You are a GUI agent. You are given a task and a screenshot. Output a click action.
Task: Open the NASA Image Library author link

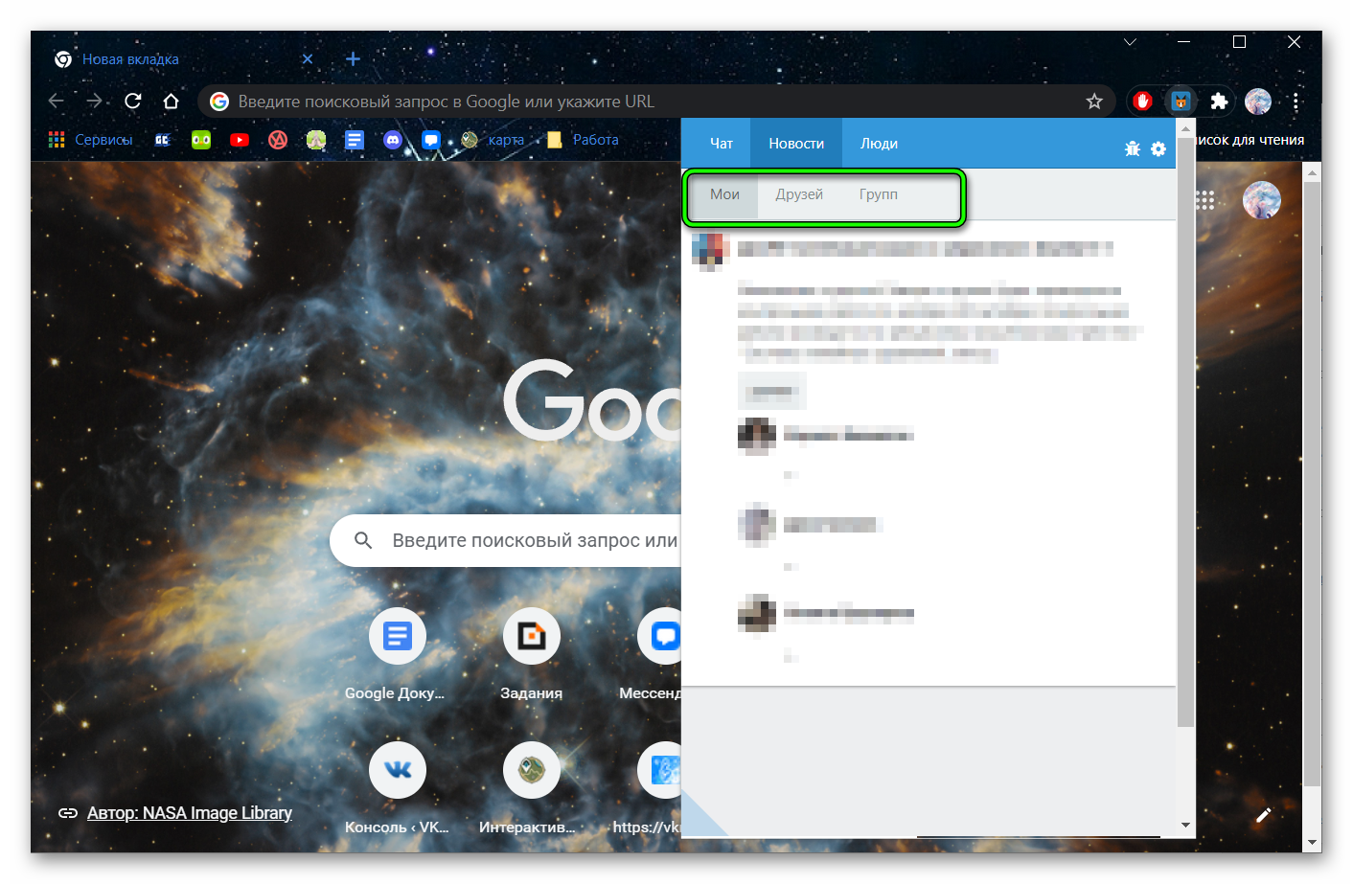click(189, 813)
